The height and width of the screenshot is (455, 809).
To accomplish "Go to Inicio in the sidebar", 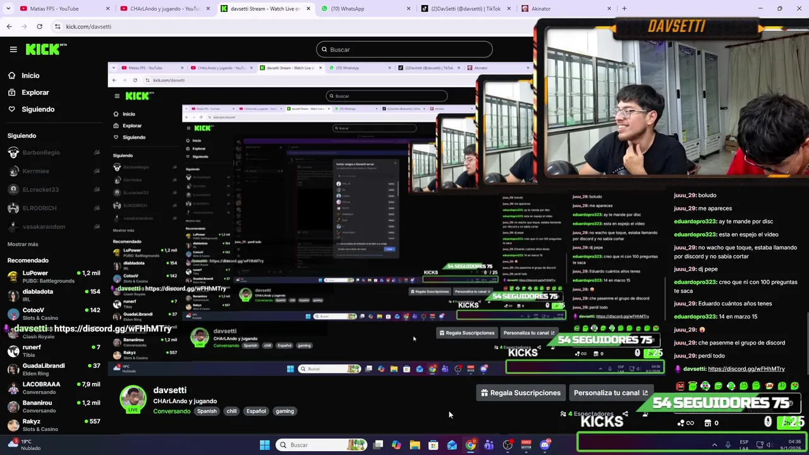I will tap(30, 75).
